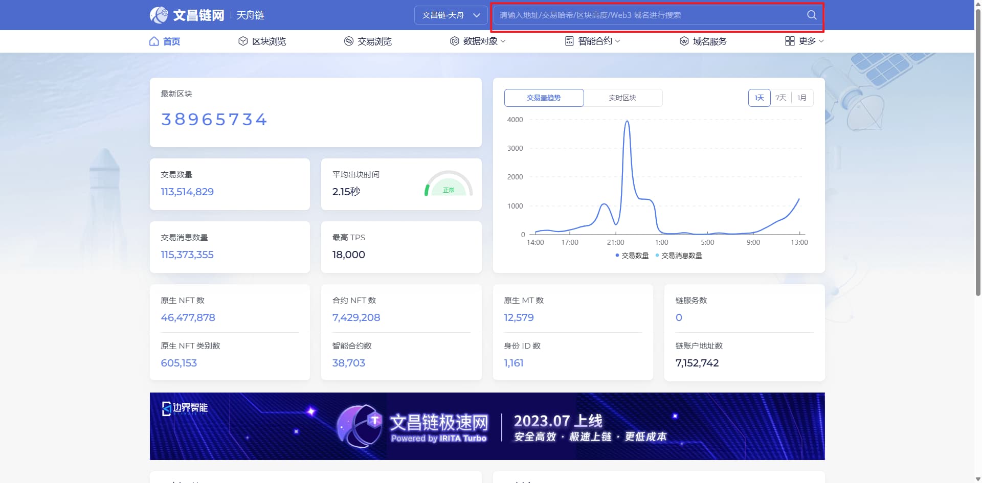Expand the 更多 menu chevron
The width and height of the screenshot is (982, 483).
821,41
